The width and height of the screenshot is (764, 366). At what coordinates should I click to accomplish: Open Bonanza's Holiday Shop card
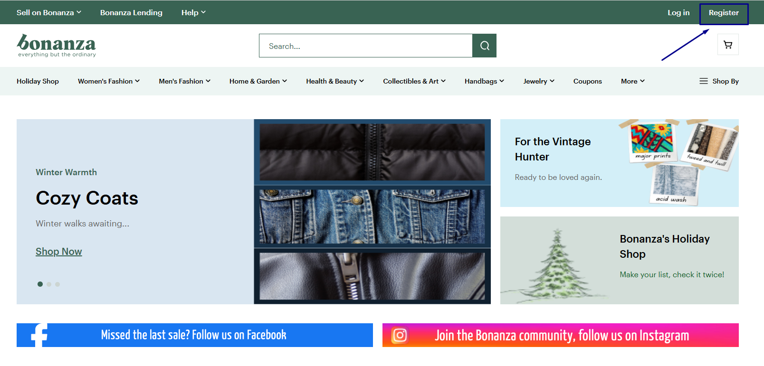620,260
